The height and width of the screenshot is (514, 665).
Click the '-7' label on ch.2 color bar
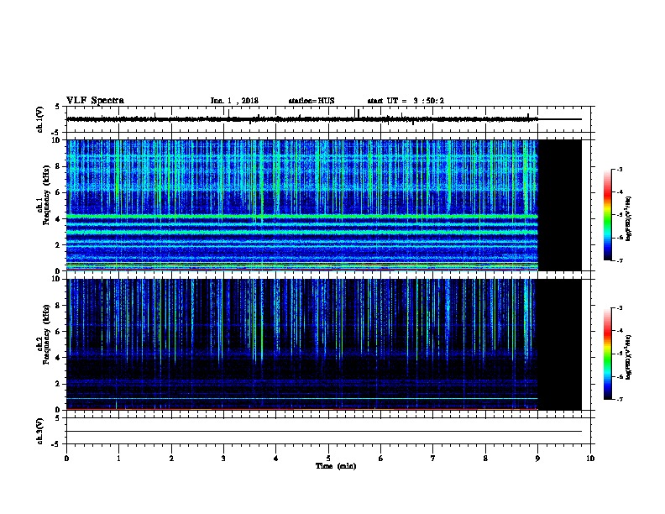click(619, 400)
